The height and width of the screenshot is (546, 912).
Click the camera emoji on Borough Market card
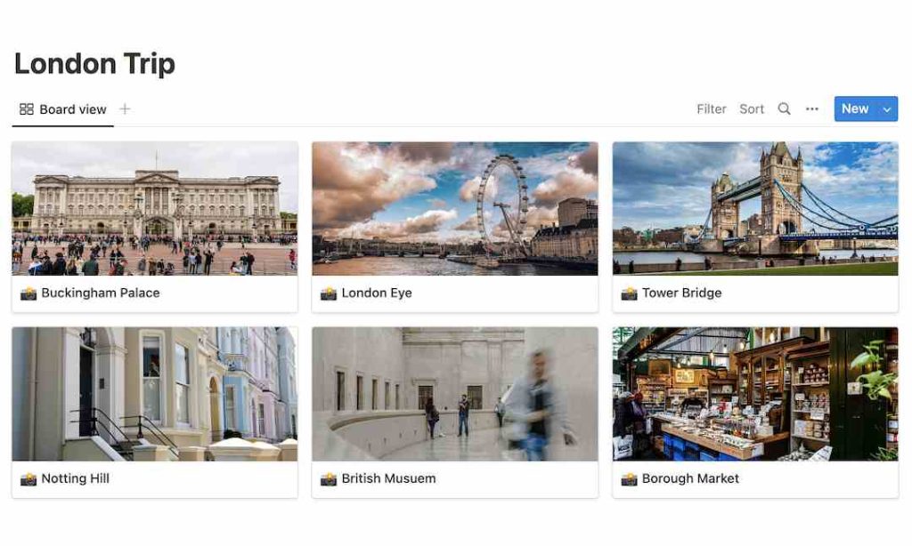[627, 478]
